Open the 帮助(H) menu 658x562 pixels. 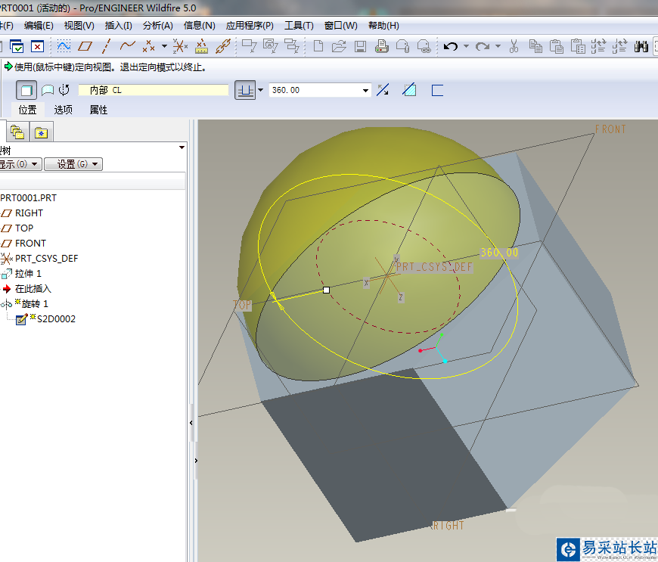point(383,26)
